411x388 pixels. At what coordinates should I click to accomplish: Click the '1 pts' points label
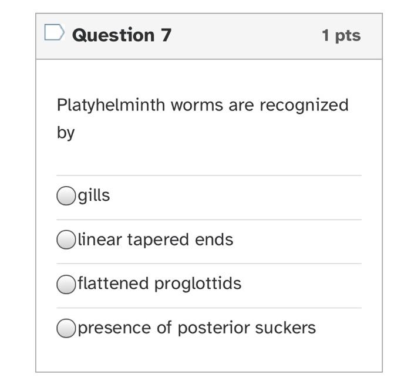pyautogui.click(x=341, y=35)
